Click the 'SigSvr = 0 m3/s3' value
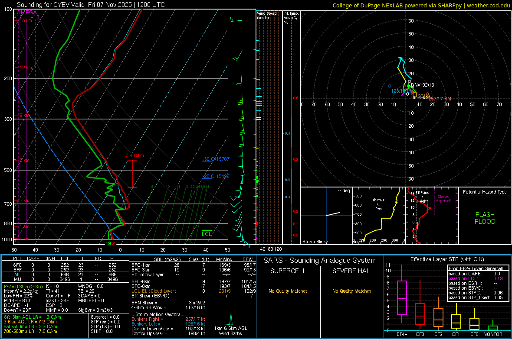The width and height of the screenshot is (512, 339). click(95, 310)
